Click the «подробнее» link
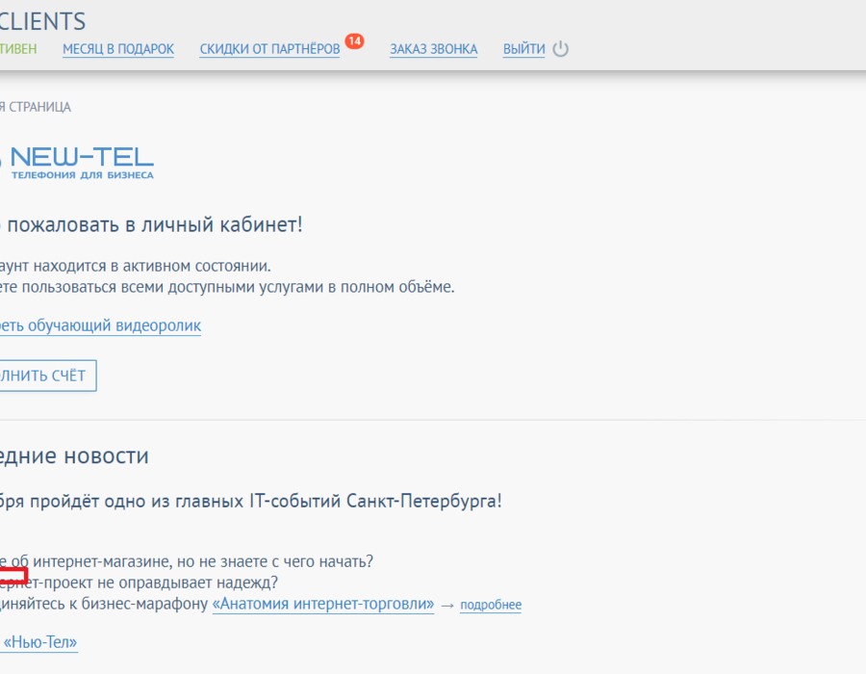This screenshot has width=866, height=674. pos(491,605)
